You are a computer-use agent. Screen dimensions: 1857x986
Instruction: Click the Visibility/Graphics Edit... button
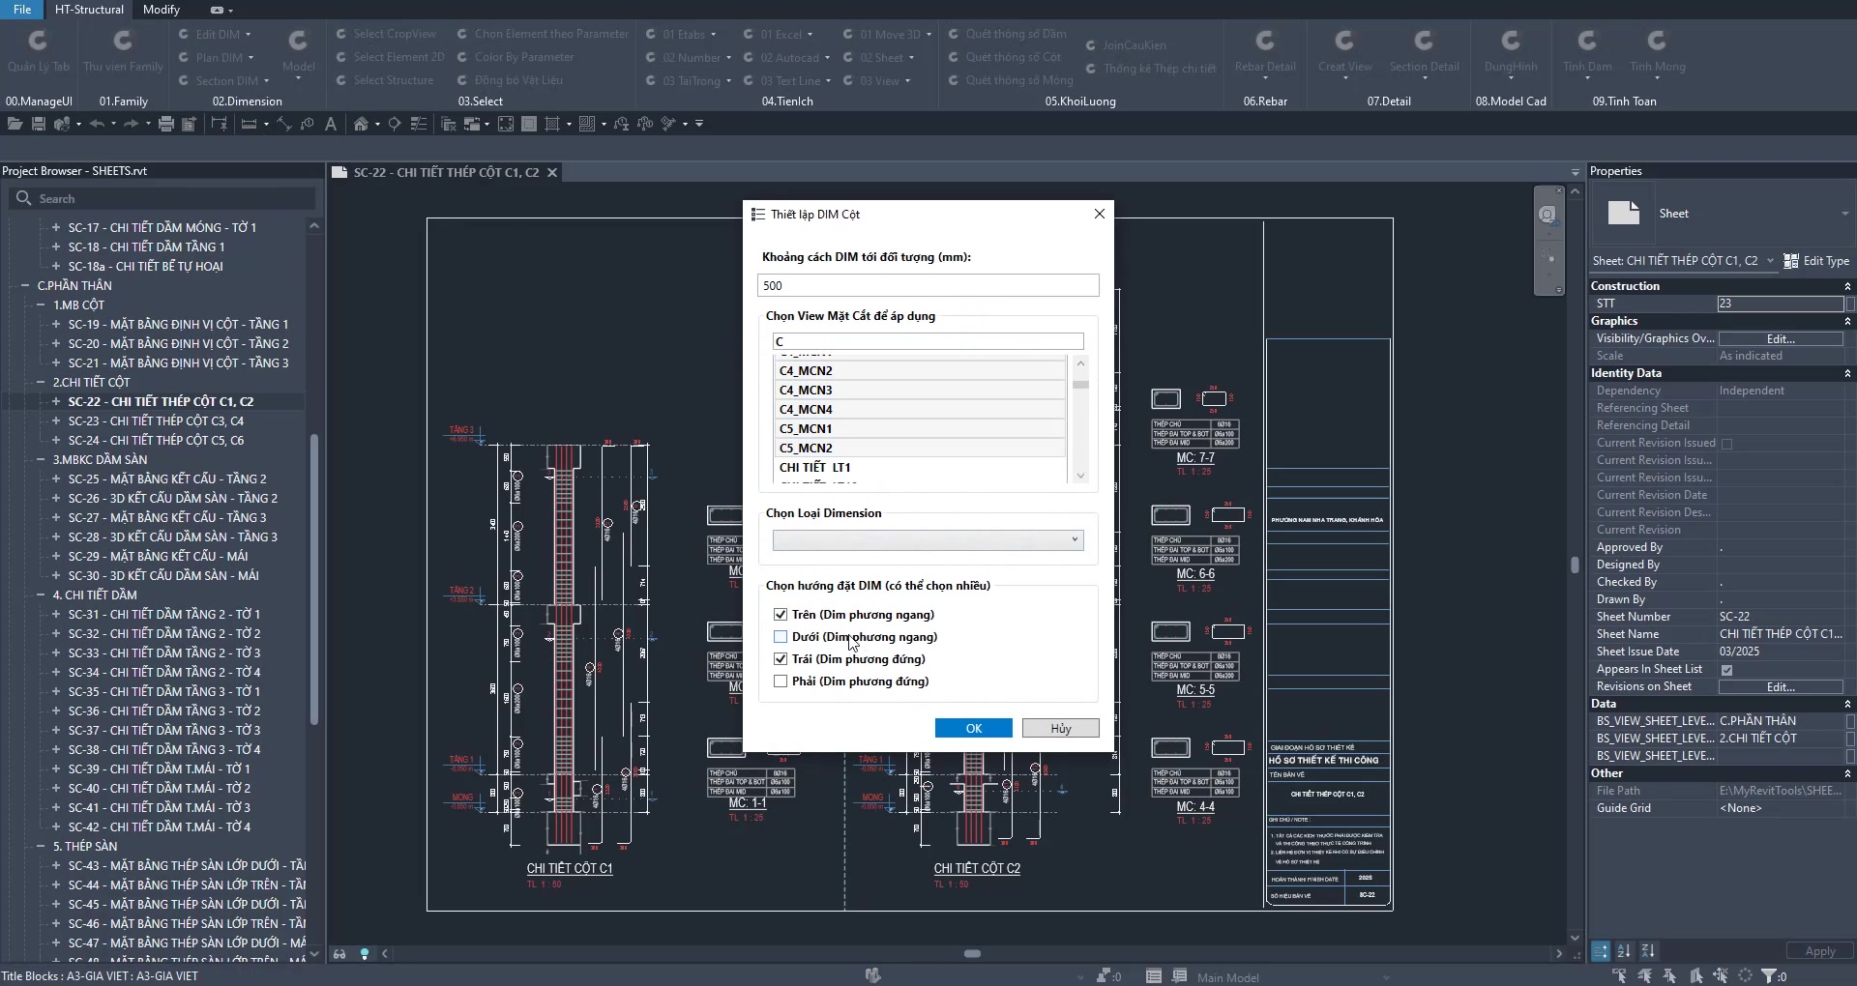pyautogui.click(x=1781, y=338)
